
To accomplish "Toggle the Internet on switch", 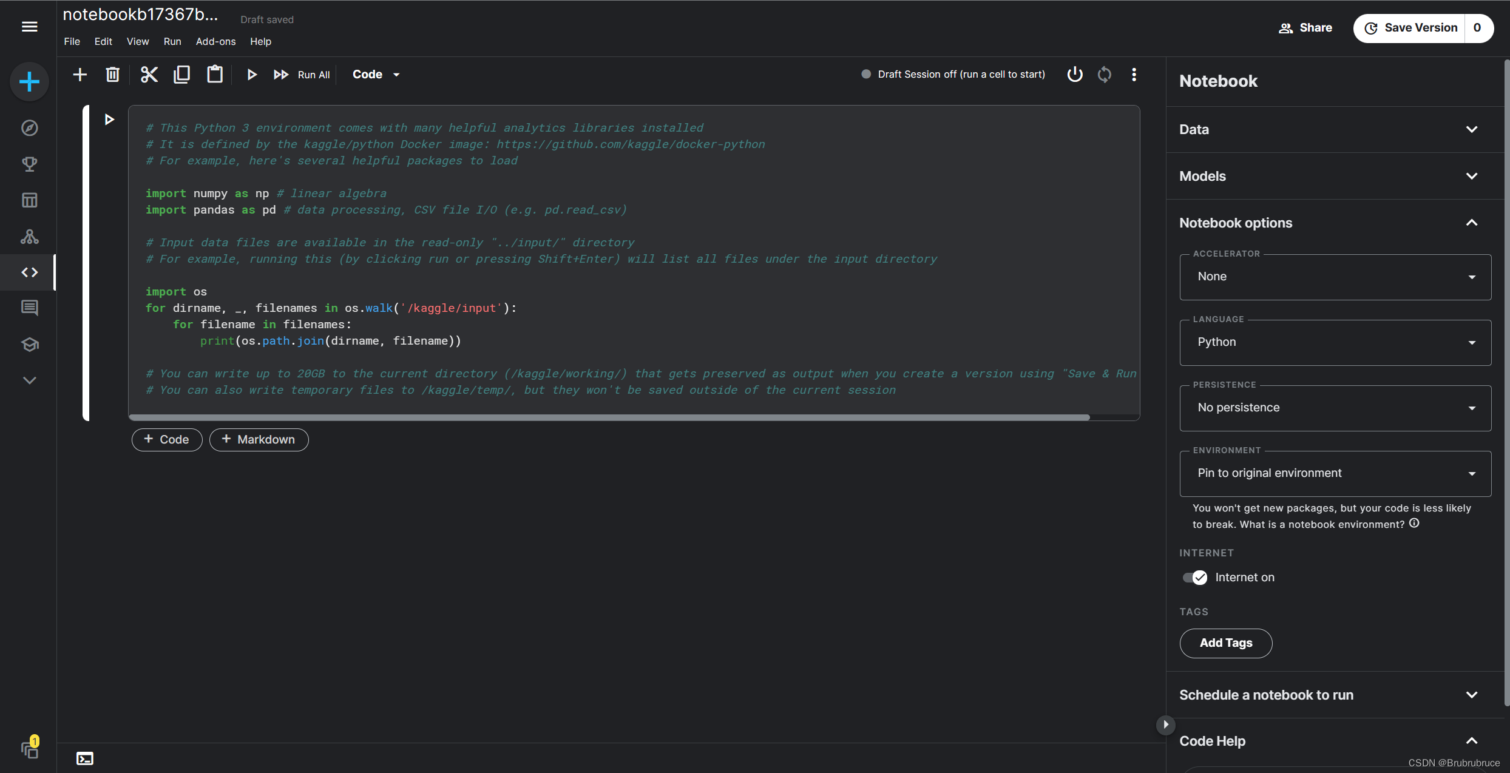I will (1195, 578).
